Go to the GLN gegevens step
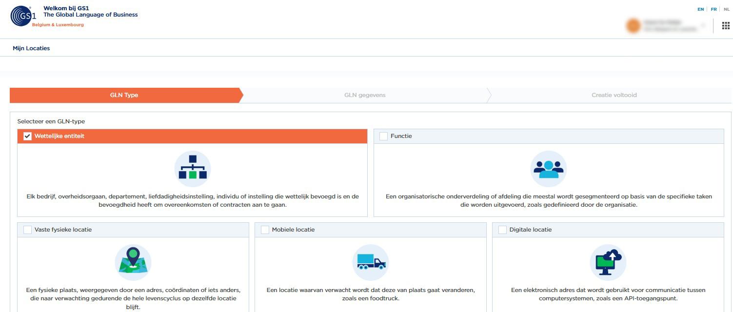 coord(364,95)
